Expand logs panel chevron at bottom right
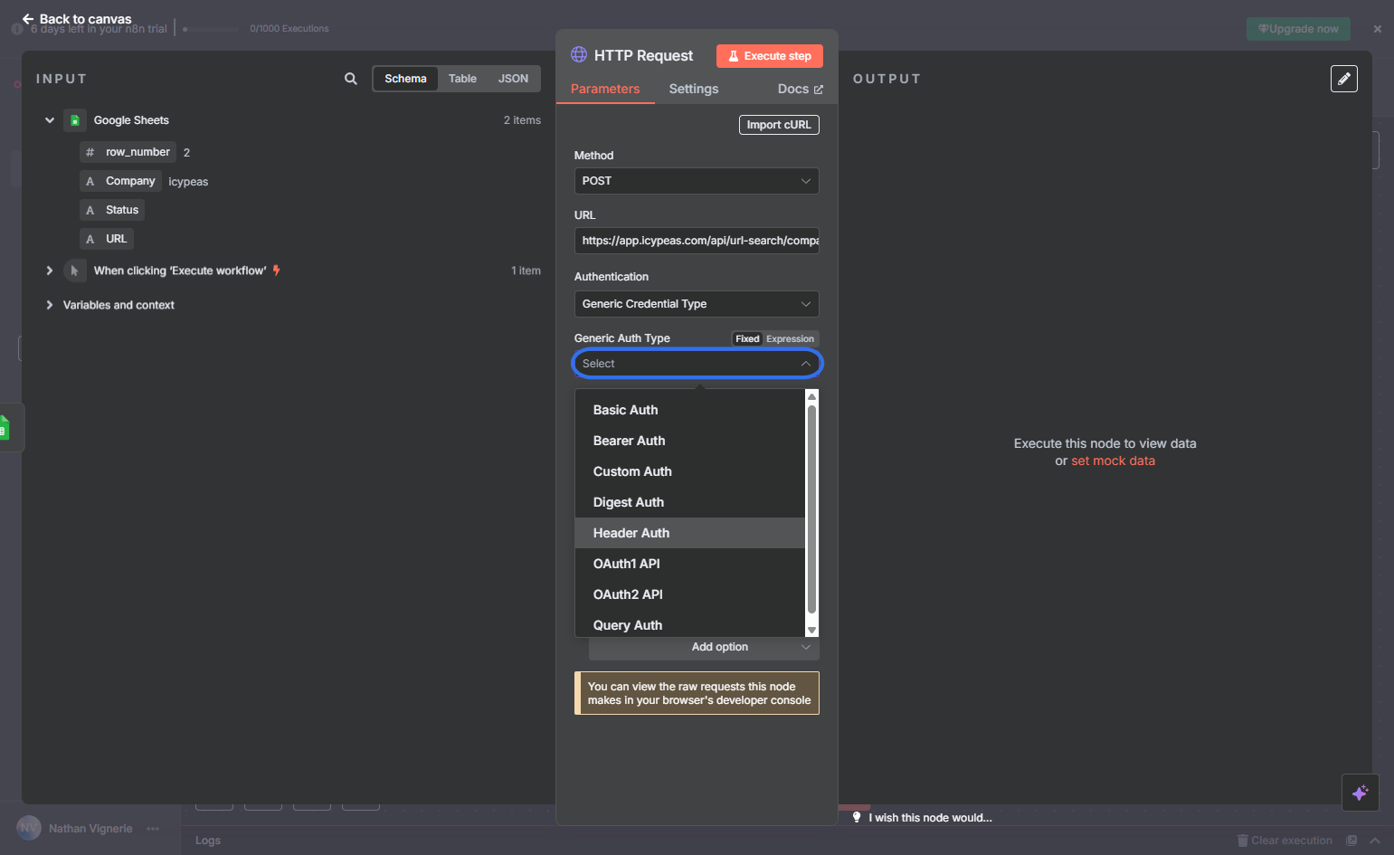This screenshot has width=1394, height=855. [1375, 841]
